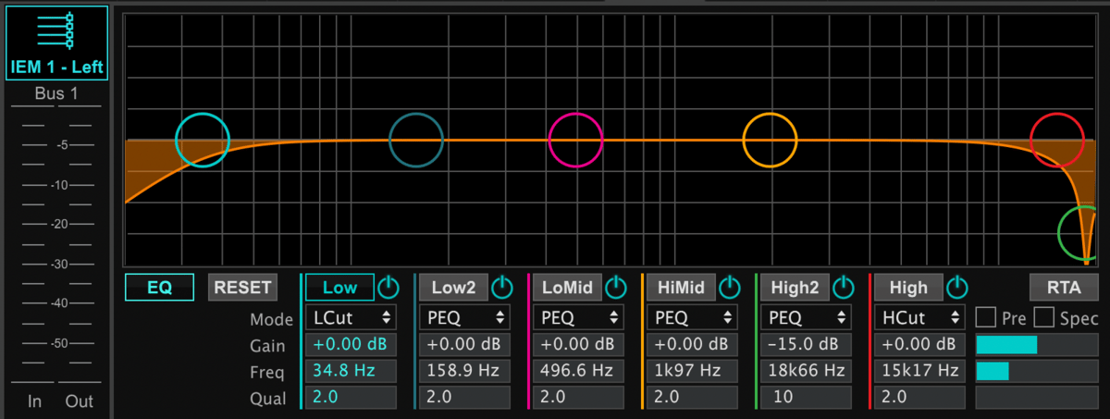The width and height of the screenshot is (1110, 419).
Task: Select the magenta LoMid node on graph
Action: point(575,141)
